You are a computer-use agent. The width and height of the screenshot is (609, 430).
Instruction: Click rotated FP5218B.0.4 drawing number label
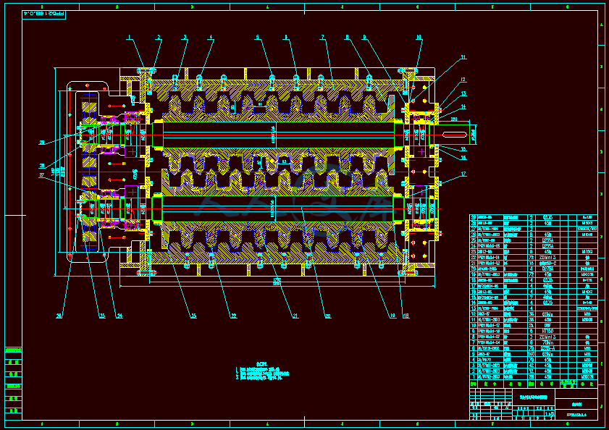coord(44,14)
